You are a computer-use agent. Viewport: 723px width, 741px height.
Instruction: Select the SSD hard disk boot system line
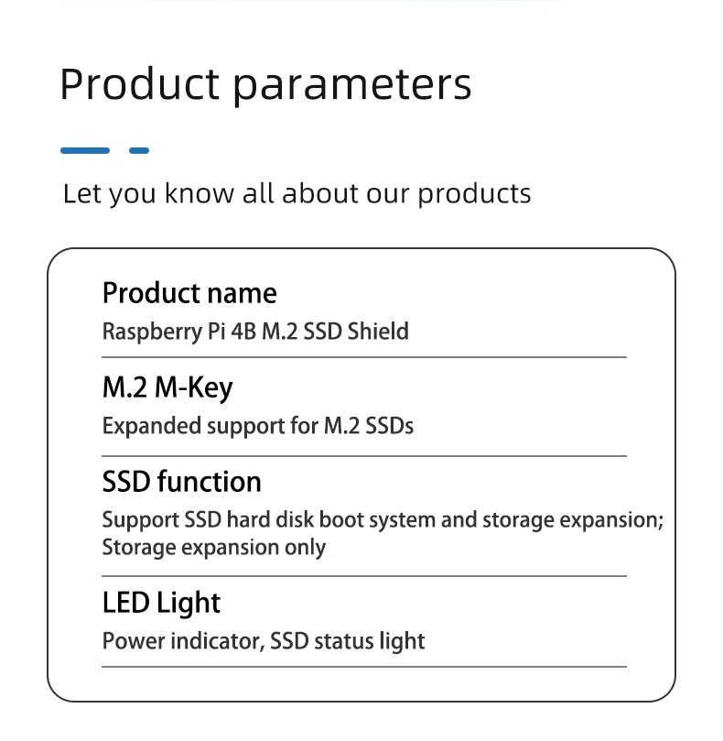click(383, 520)
